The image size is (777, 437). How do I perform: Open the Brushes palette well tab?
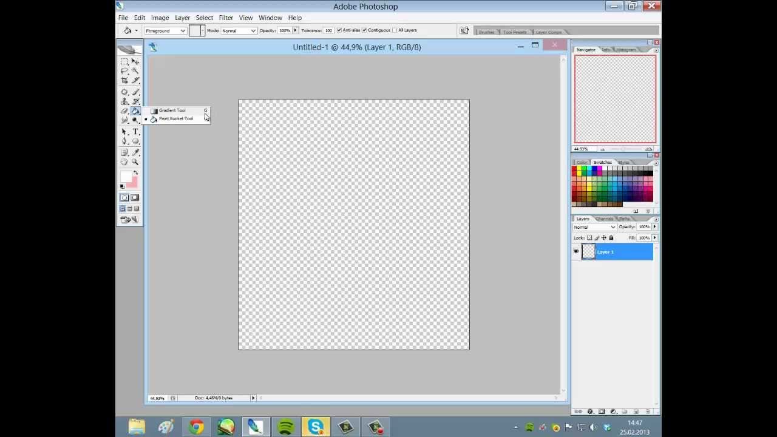point(487,32)
